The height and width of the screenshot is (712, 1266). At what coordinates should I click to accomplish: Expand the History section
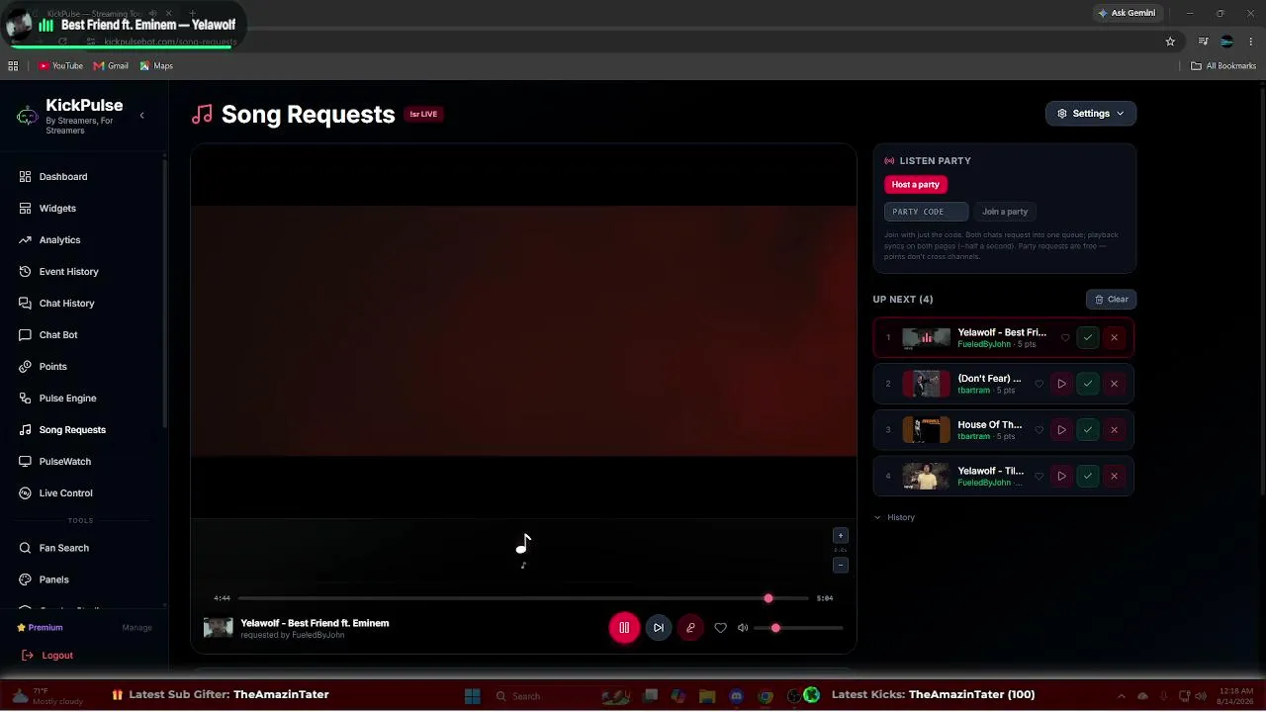point(894,517)
